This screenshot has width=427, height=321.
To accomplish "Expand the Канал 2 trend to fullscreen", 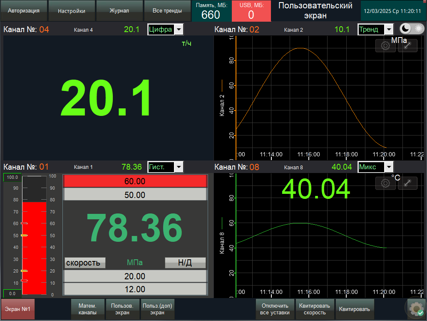I will coord(408,45).
